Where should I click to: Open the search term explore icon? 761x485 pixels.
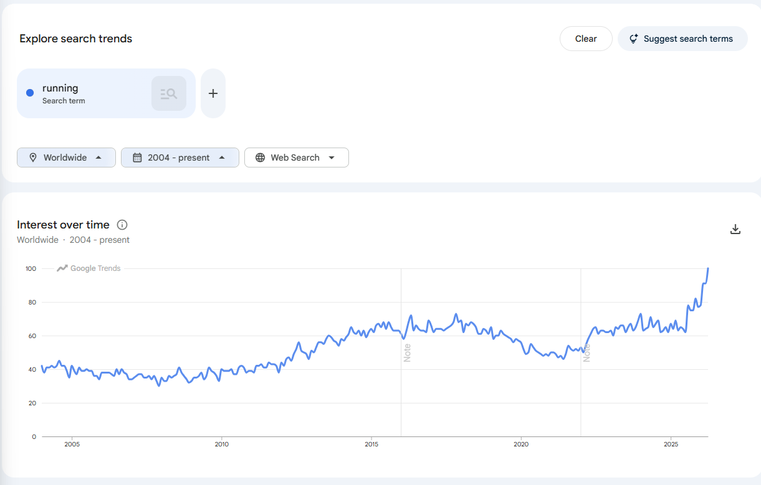169,93
